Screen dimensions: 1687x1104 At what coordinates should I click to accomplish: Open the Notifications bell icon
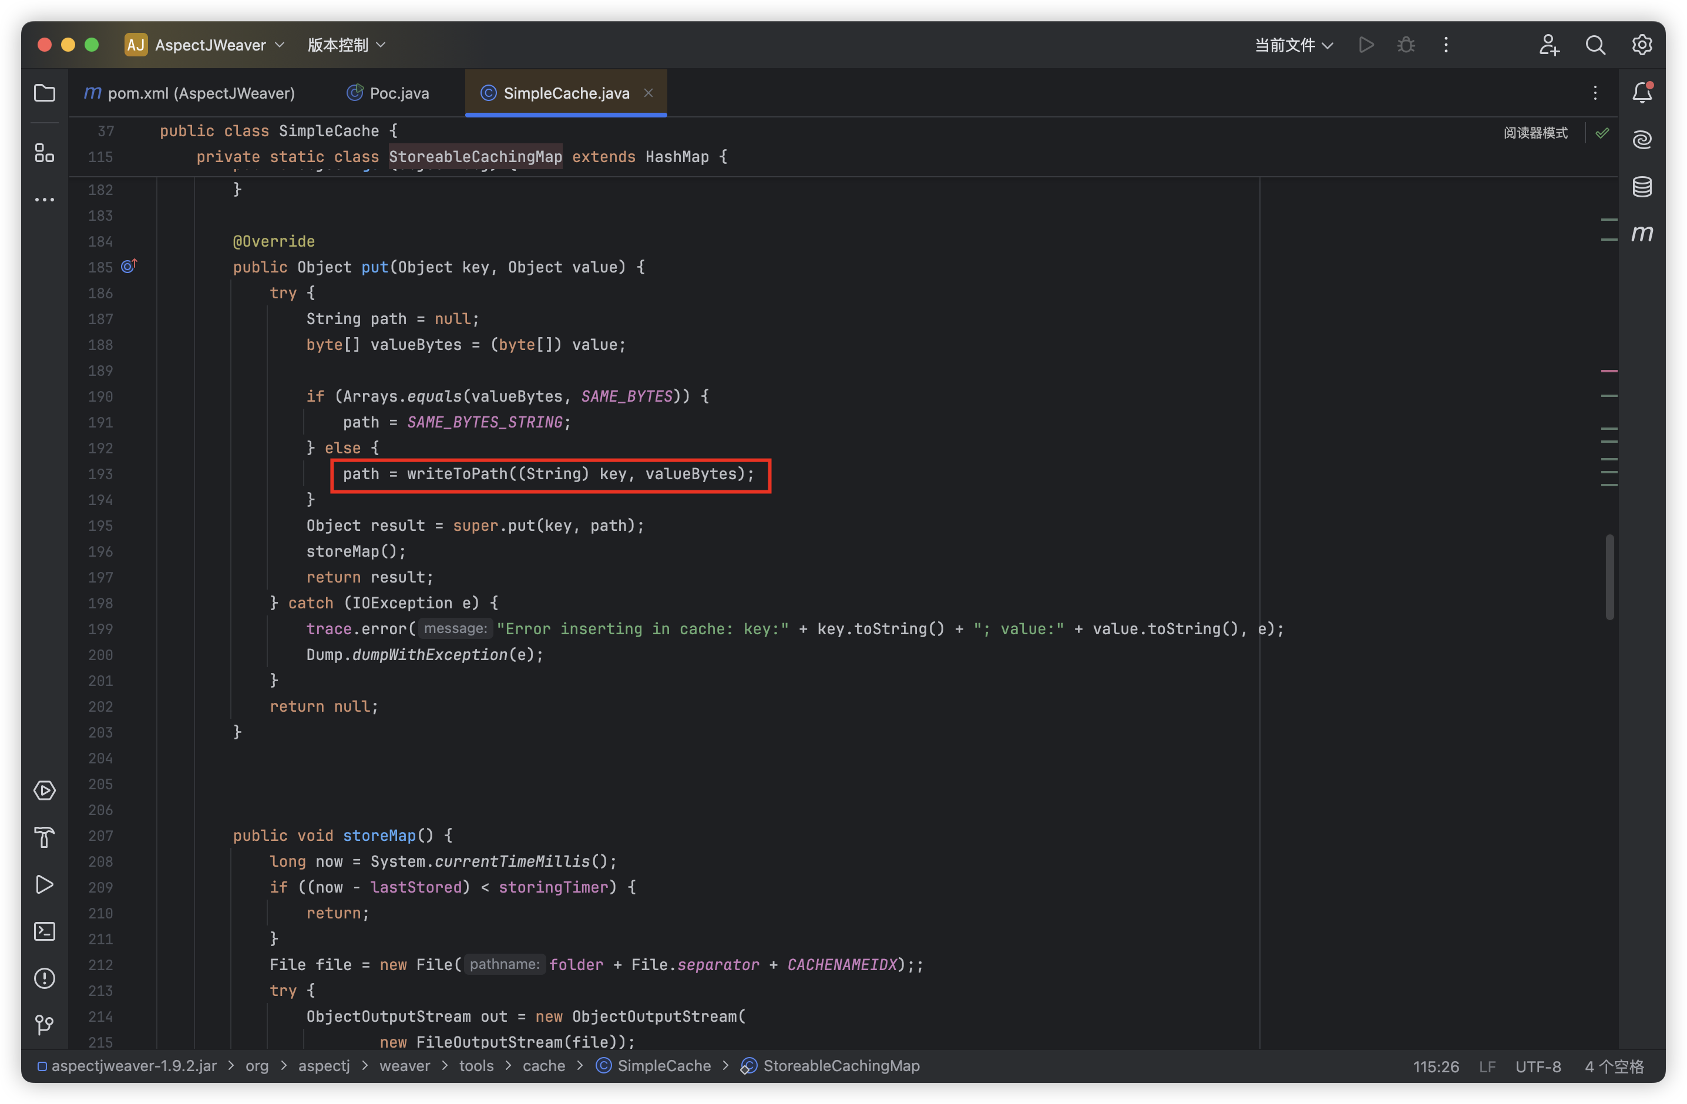pyautogui.click(x=1642, y=92)
